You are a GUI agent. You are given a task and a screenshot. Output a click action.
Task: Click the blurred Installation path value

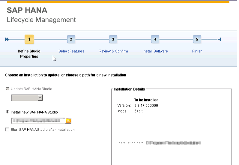pyautogui.click(x=173, y=143)
